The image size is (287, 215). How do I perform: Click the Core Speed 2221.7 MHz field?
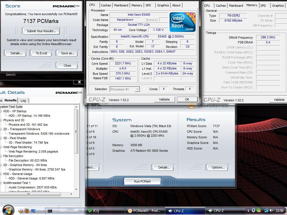(x=123, y=64)
